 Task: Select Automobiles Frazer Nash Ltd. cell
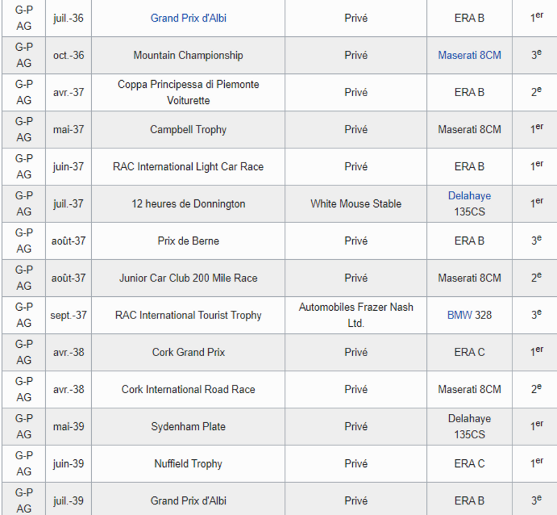[x=356, y=315]
